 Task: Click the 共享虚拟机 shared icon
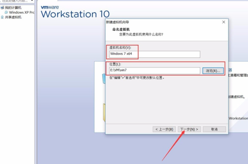2,17
